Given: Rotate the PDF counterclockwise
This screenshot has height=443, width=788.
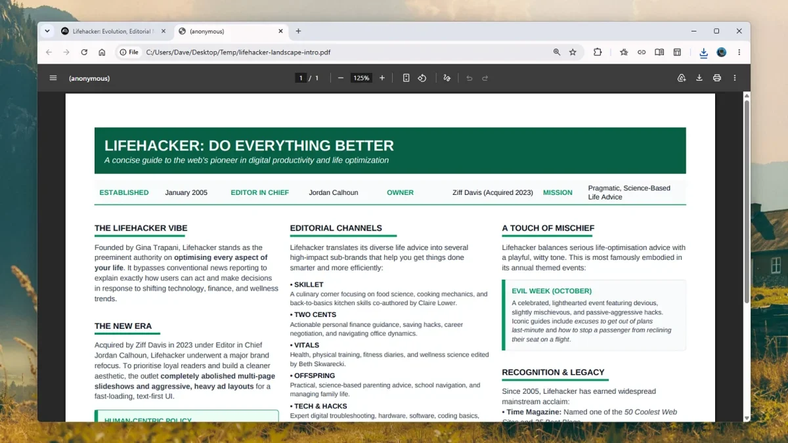Looking at the screenshot, I should (422, 78).
